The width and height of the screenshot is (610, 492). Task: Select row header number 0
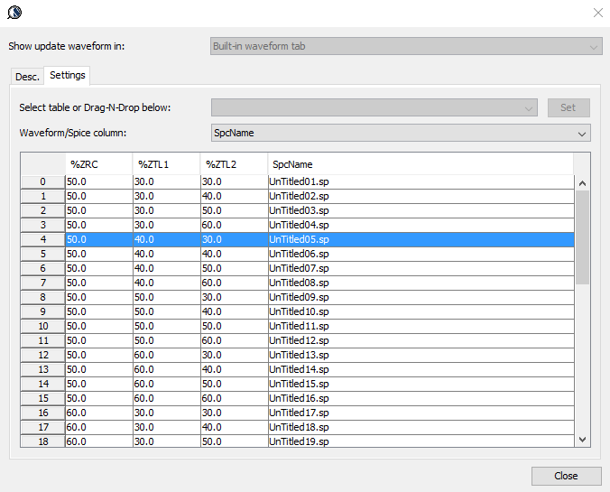[42, 181]
